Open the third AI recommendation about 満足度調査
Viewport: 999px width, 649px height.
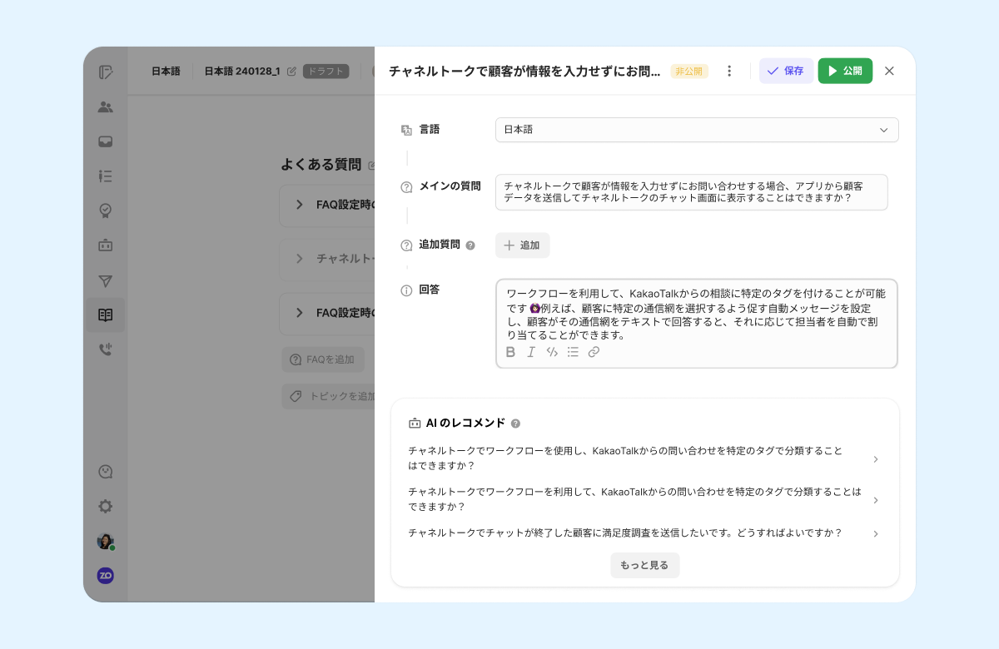(642, 533)
